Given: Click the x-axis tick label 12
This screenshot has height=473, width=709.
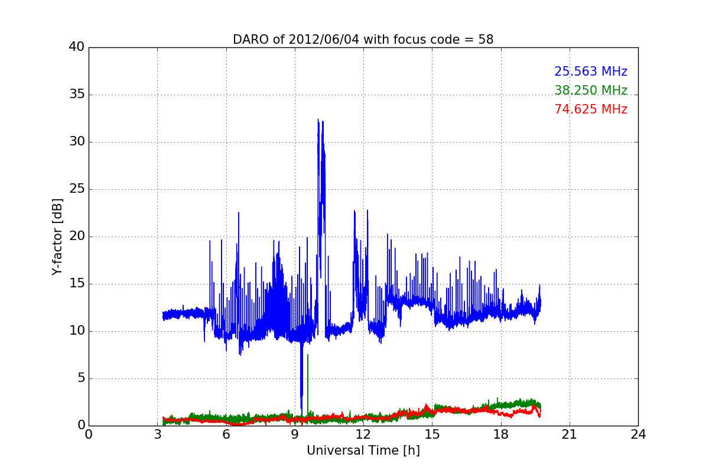Looking at the screenshot, I should (363, 434).
